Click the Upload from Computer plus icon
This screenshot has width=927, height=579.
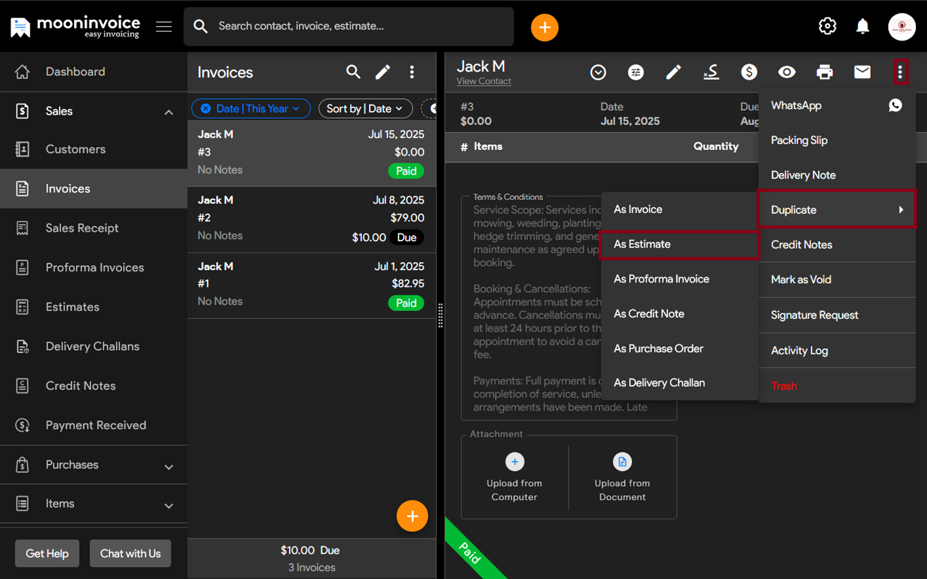point(514,461)
